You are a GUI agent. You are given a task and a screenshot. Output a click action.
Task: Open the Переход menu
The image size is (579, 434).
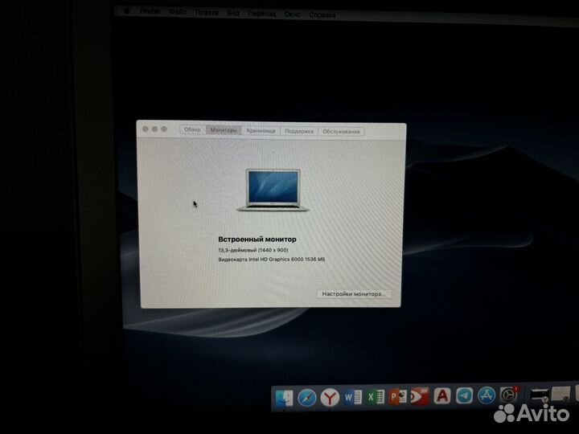tap(262, 14)
